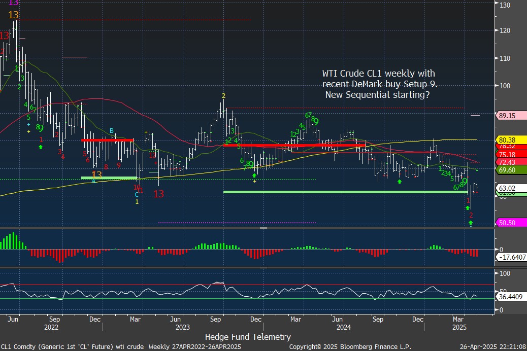Click the pink 89.15 price label

pyautogui.click(x=511, y=116)
